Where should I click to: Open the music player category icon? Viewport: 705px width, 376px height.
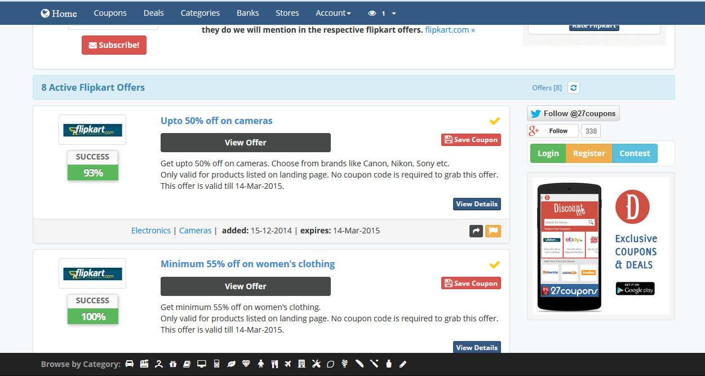pos(216,364)
